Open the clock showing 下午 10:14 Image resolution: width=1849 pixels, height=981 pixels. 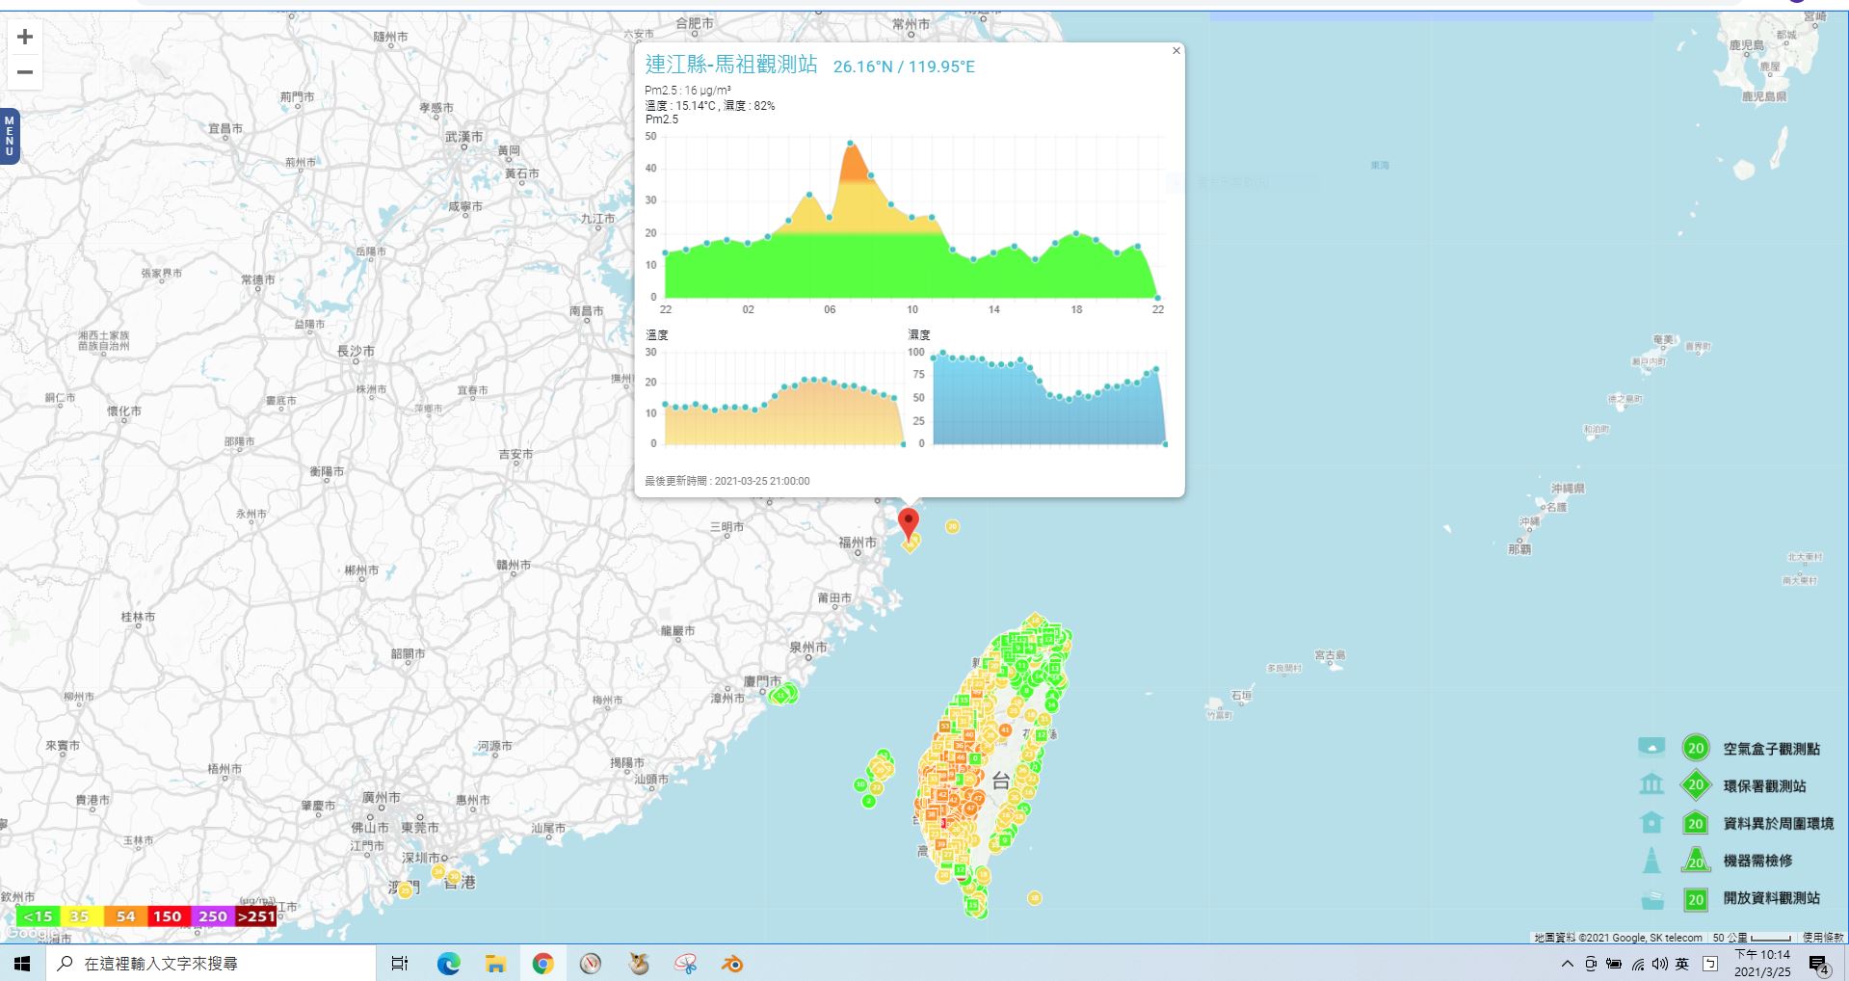pyautogui.click(x=1763, y=963)
